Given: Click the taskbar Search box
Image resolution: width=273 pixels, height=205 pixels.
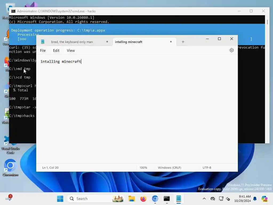Looking at the screenshot, I should tap(96, 199).
